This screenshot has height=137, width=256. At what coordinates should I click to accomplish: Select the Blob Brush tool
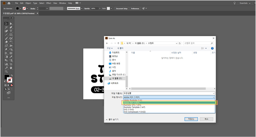click(11, 38)
